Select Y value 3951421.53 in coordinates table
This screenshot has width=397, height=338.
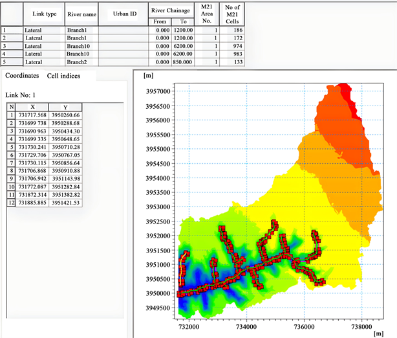tap(67, 203)
